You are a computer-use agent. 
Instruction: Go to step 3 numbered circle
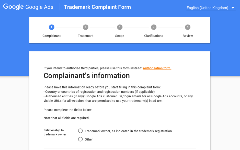coord(120,27)
